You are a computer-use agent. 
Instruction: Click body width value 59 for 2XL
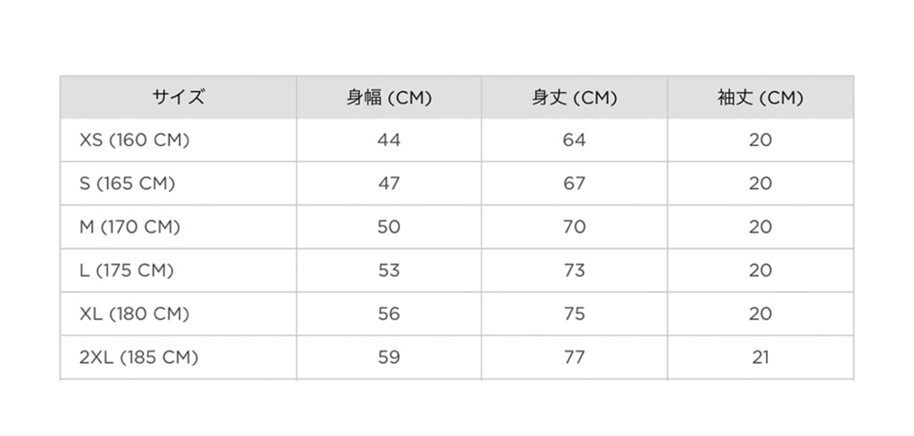(389, 358)
